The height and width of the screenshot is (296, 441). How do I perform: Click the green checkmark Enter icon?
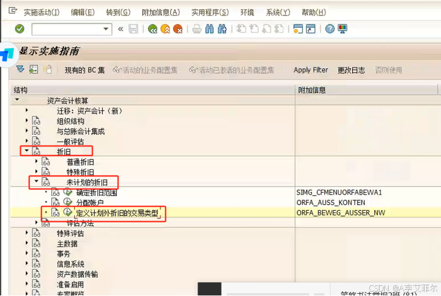coord(19,28)
